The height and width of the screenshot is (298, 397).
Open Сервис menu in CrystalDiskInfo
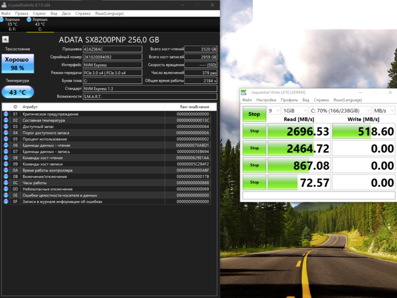(39, 14)
